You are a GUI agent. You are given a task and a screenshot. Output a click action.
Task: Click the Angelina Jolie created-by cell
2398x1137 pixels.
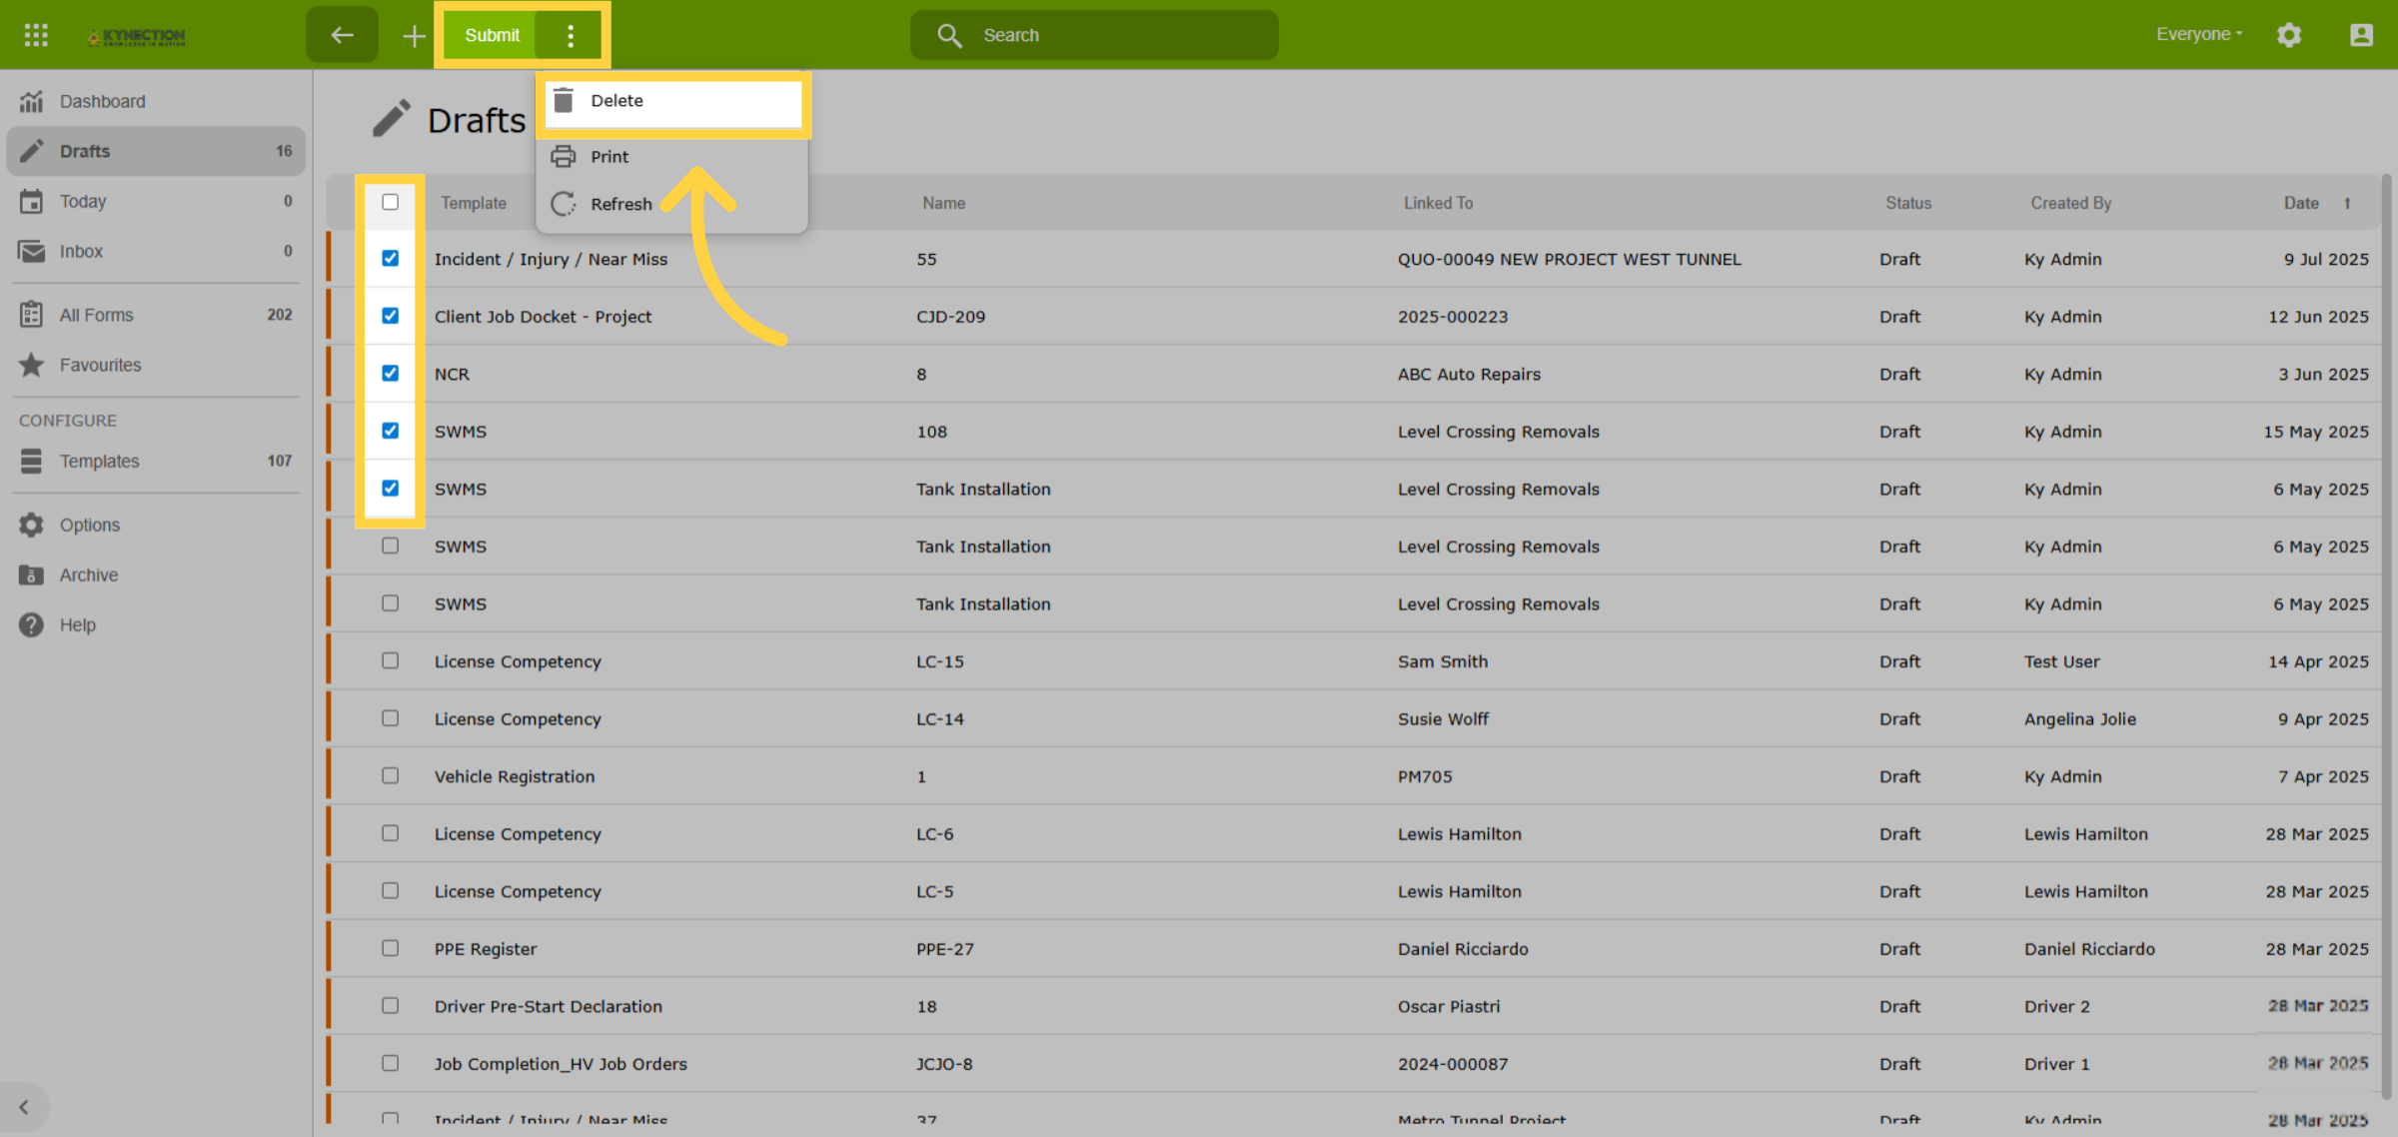[x=2080, y=718]
